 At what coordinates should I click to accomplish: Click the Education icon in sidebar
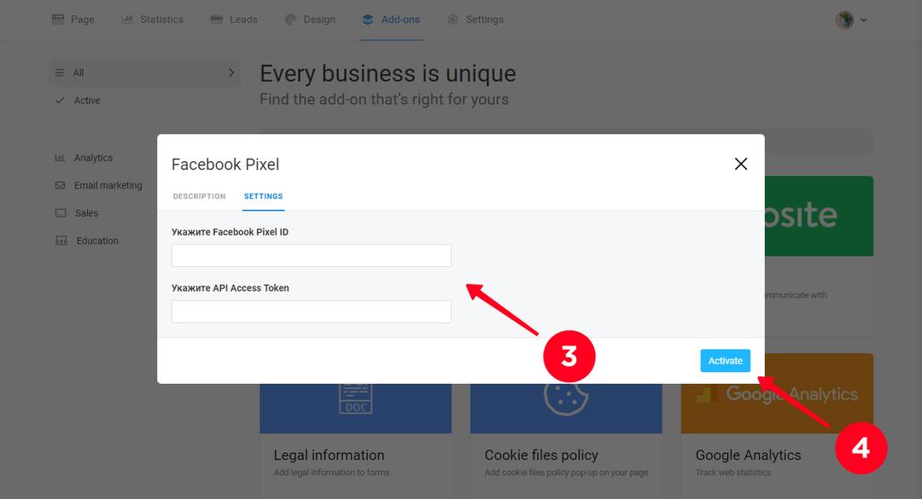coord(61,241)
